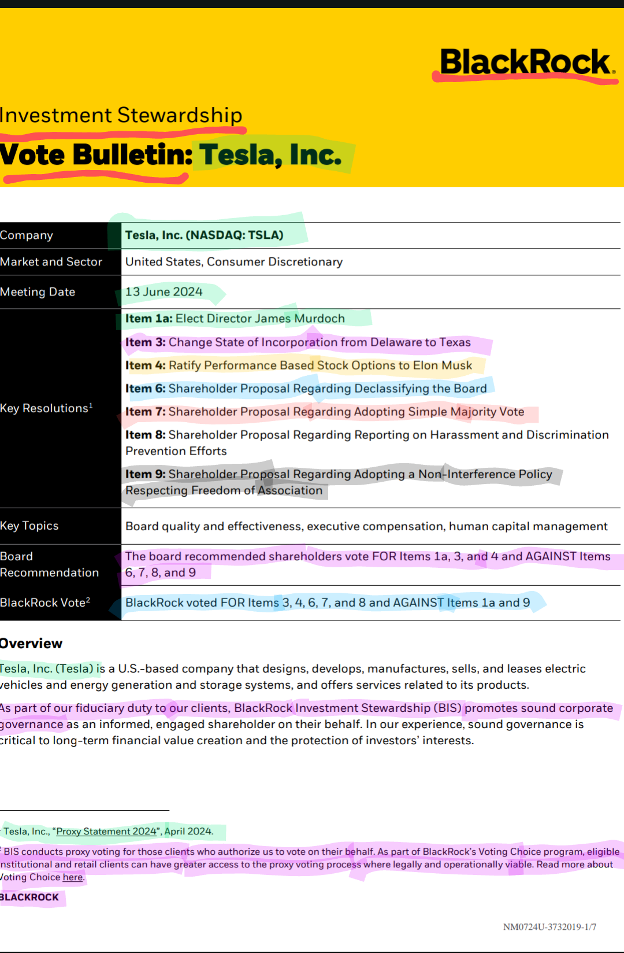Click the "As part of our fiduciary duty" paragraph
The width and height of the screenshot is (624, 953).
pyautogui.click(x=306, y=724)
